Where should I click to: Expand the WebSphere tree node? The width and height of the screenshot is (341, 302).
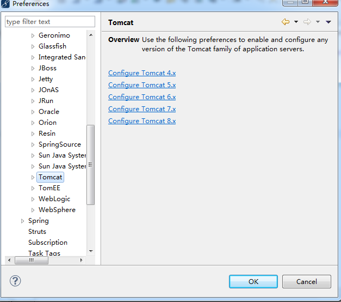pyautogui.click(x=33, y=210)
